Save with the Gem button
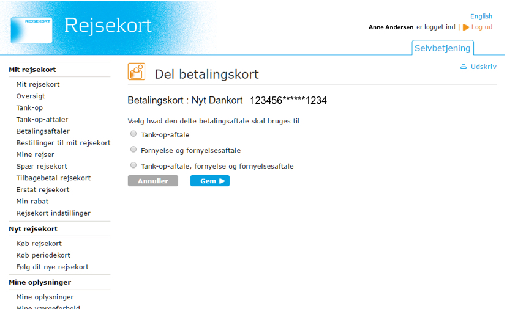Screen dimensions: 507x309 (x=209, y=181)
